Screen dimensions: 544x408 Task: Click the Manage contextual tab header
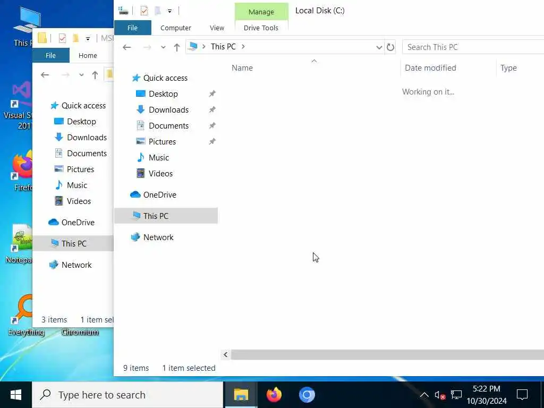(x=261, y=12)
